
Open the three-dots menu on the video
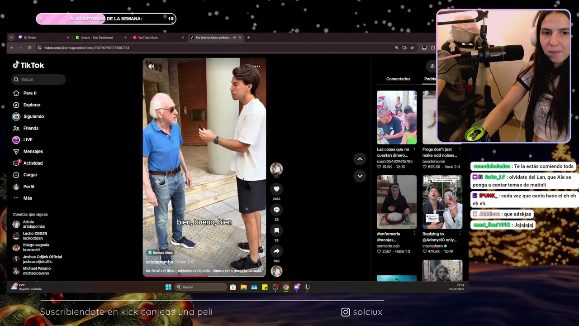(x=257, y=67)
